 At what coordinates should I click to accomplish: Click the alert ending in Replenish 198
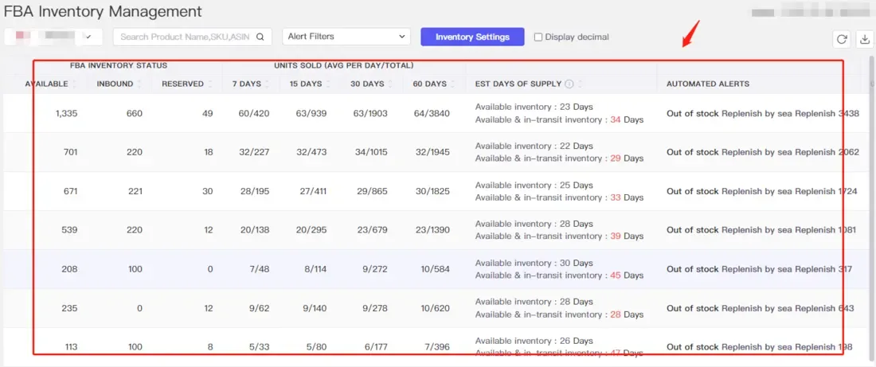tap(759, 347)
